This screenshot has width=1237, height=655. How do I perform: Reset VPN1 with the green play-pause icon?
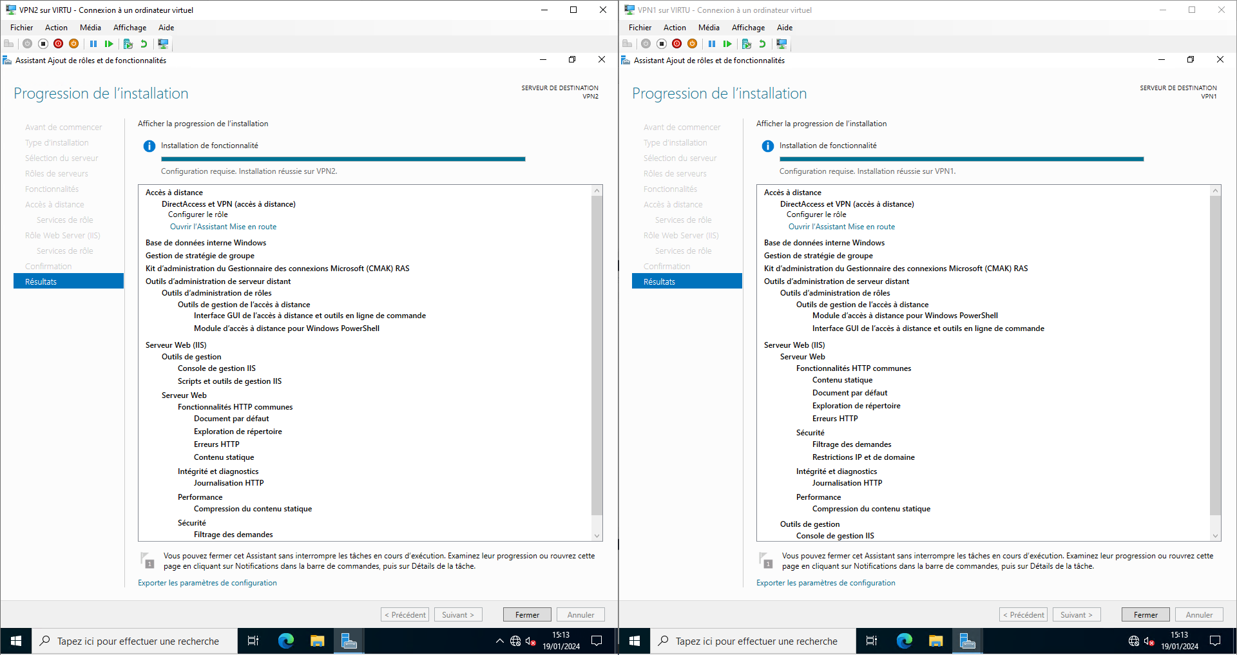727,44
